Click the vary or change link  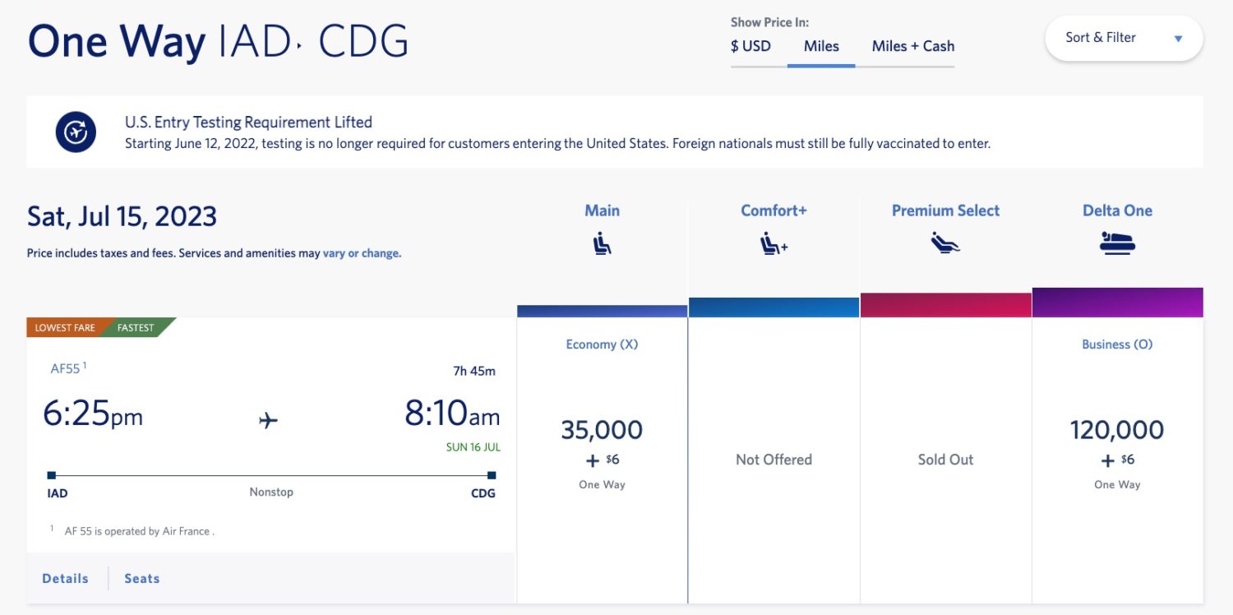pyautogui.click(x=362, y=253)
